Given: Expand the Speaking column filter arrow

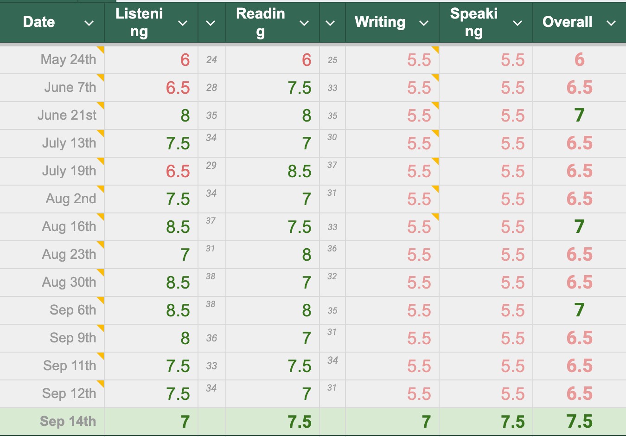Looking at the screenshot, I should 517,23.
